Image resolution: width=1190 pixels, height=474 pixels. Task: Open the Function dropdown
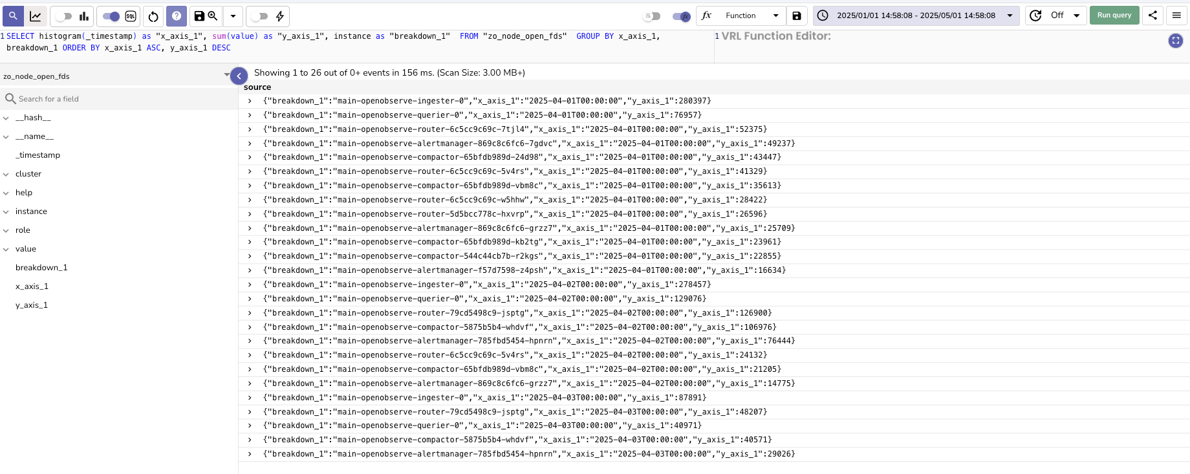pyautogui.click(x=752, y=16)
